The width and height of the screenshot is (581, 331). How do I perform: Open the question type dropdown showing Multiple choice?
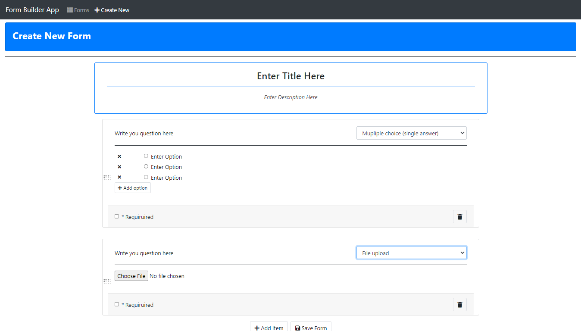pyautogui.click(x=411, y=133)
